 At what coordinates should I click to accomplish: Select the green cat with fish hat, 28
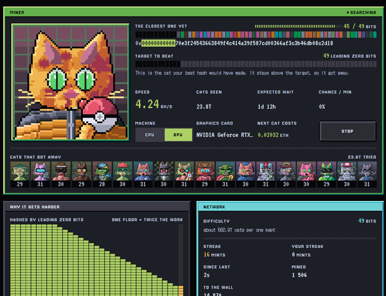point(102,174)
